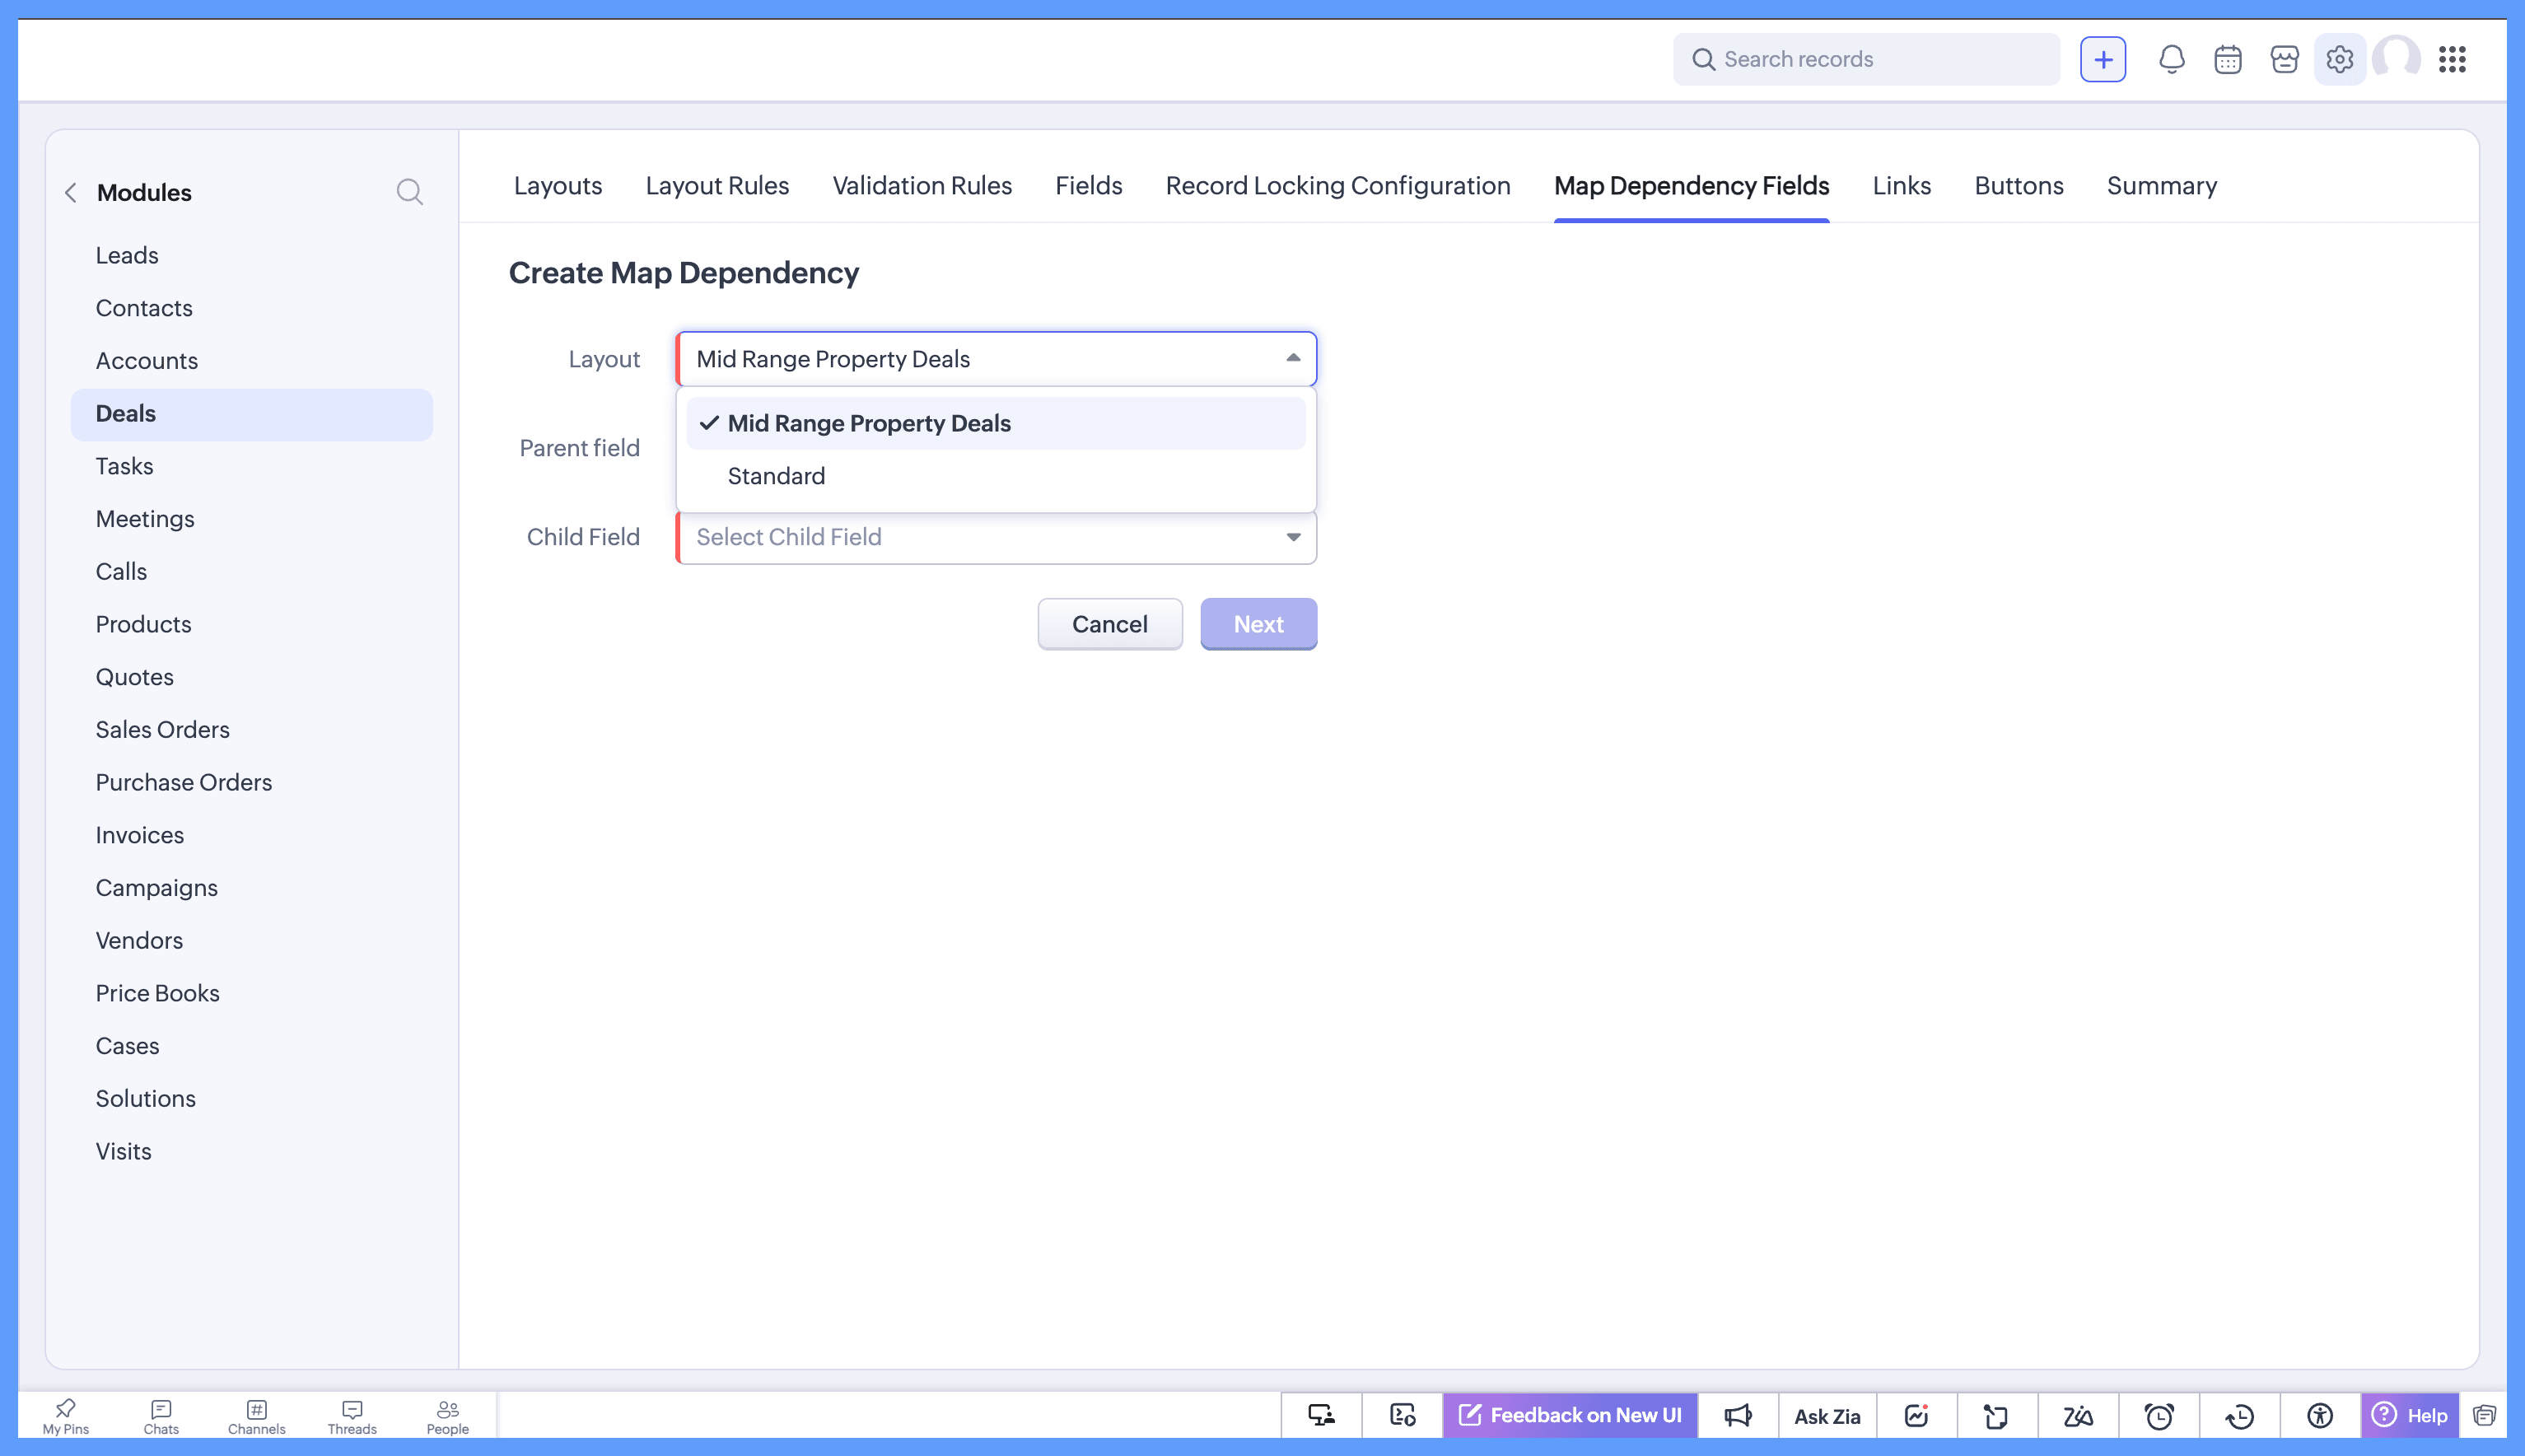2525x1456 pixels.
Task: Open the setup gear icon
Action: 2339,60
